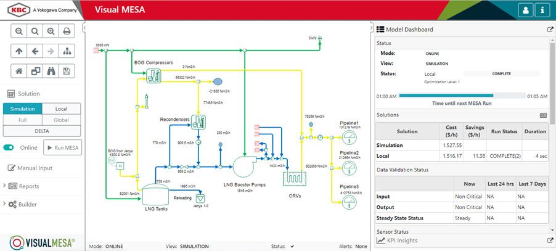Click the Input Non Critical cell

(468, 196)
